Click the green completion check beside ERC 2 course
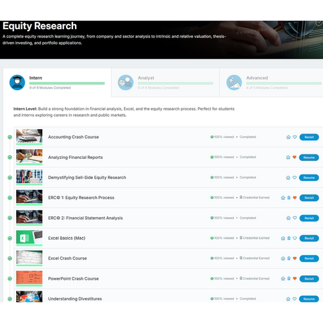The height and width of the screenshot is (323, 323). click(10, 218)
